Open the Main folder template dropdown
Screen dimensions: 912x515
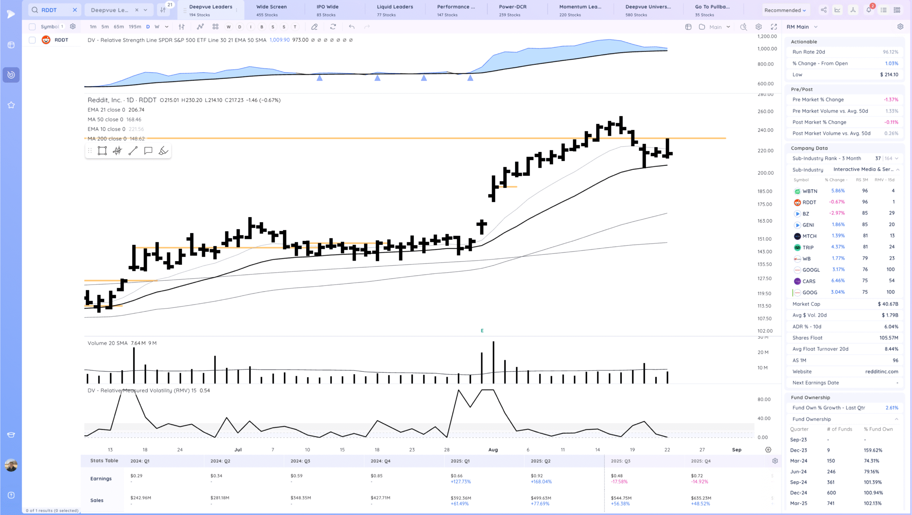pos(728,27)
